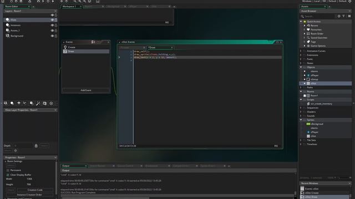Image resolution: width=355 pixels, height=199 pixels.
Task: Select the sPlayer sprite
Action: (x=315, y=132)
